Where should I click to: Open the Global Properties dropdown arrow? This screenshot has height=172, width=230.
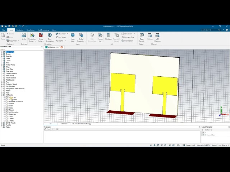click(x=85, y=42)
